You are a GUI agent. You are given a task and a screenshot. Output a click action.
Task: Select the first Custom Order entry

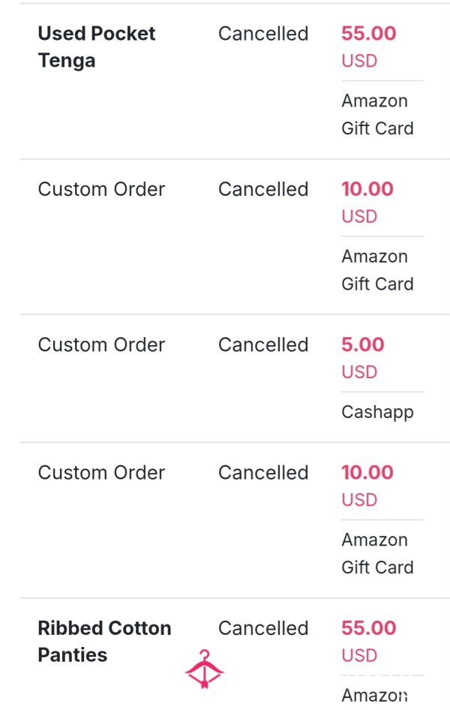point(101,189)
